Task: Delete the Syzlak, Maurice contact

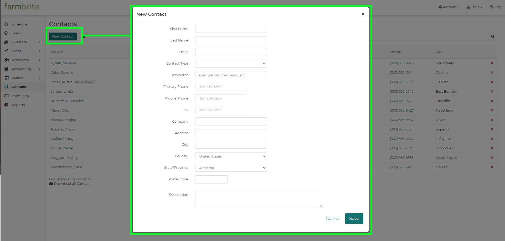Action: (x=492, y=63)
